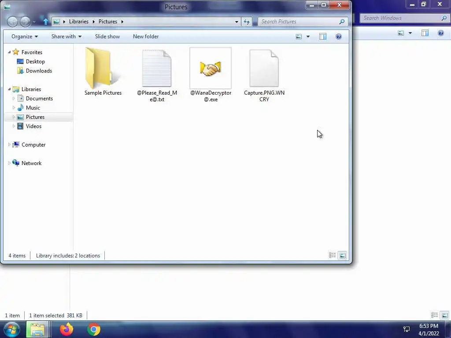Select the Sample Pictures folder

coord(103,72)
